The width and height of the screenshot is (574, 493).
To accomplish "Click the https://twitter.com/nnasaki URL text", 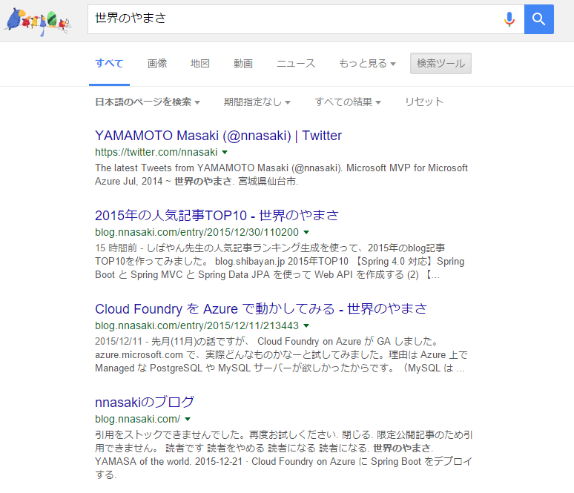I will pos(156,152).
